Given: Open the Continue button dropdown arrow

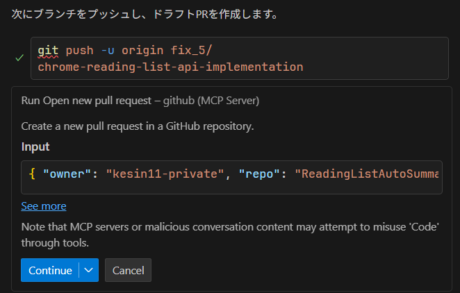Looking at the screenshot, I should point(89,270).
